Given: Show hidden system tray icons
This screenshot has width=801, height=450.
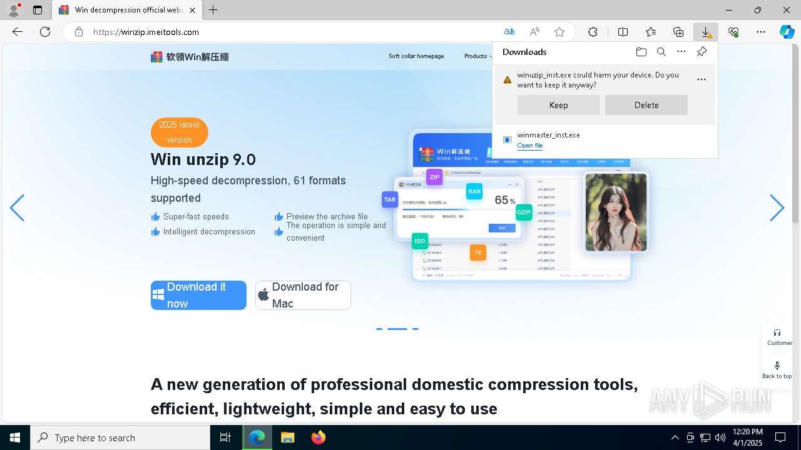Looking at the screenshot, I should coord(675,437).
